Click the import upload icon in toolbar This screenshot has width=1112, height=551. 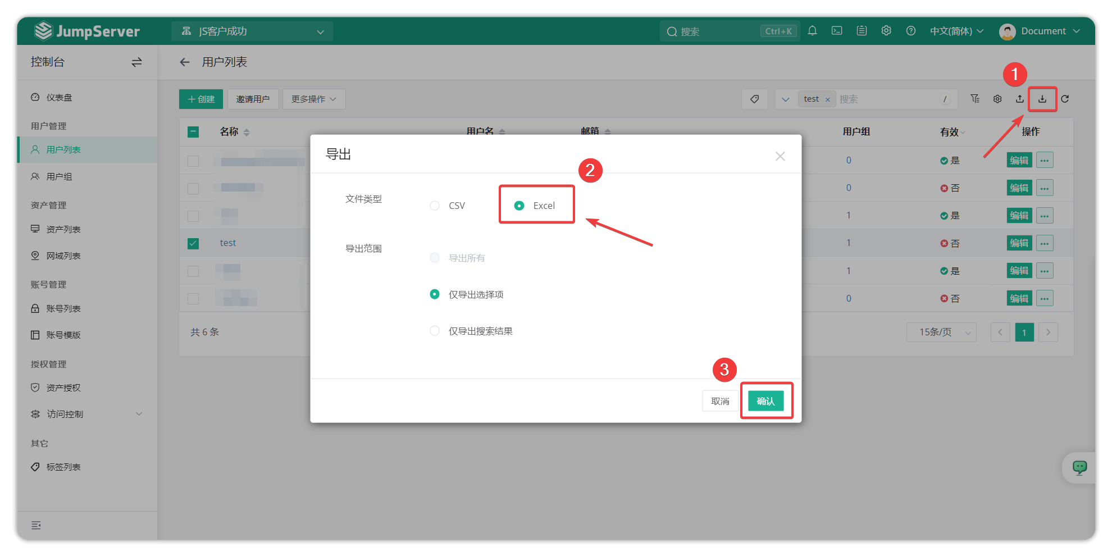1020,99
